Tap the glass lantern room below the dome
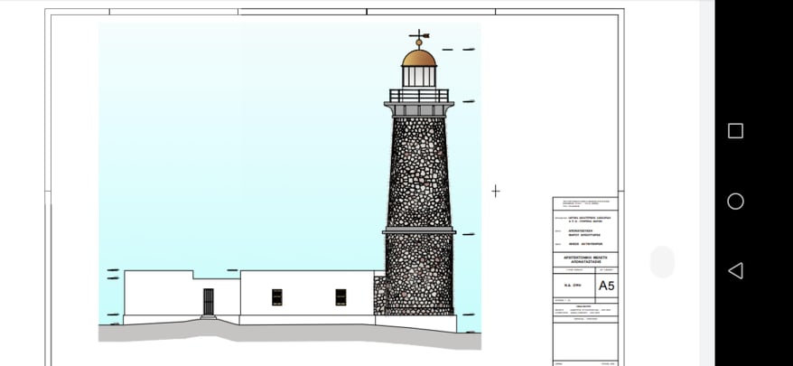This screenshot has width=793, height=366. (419, 77)
